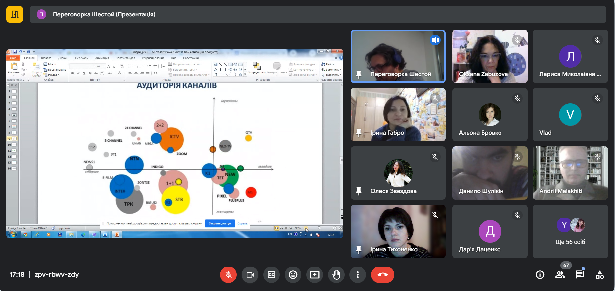Image resolution: width=615 pixels, height=291 pixels.
Task: Open the Анимация ribbon tab
Action: [102, 58]
